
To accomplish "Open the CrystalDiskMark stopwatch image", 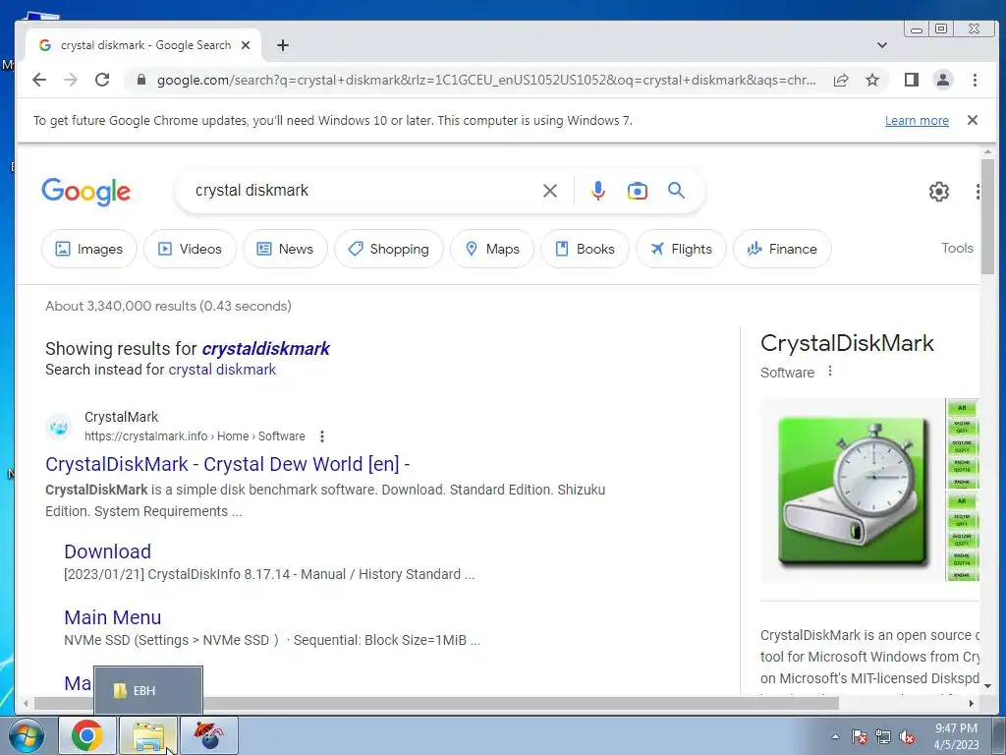I will [x=853, y=490].
